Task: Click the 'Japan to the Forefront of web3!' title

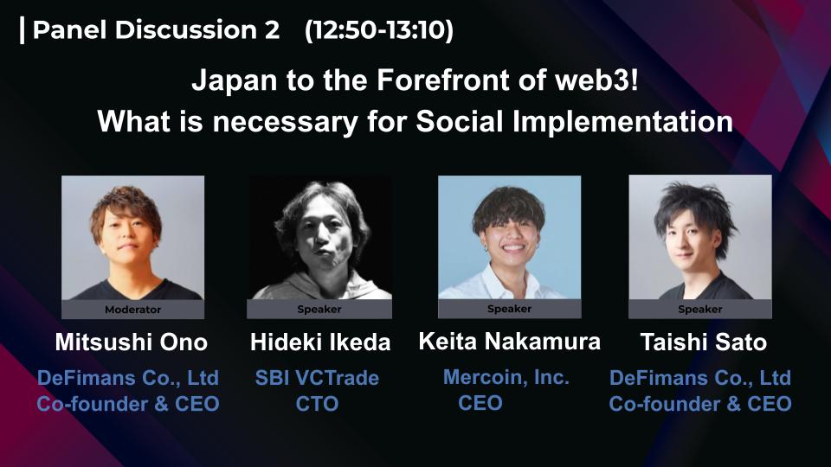Action: click(415, 82)
